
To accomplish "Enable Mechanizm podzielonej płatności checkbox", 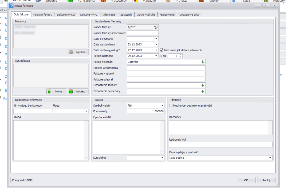I will (x=171, y=106).
